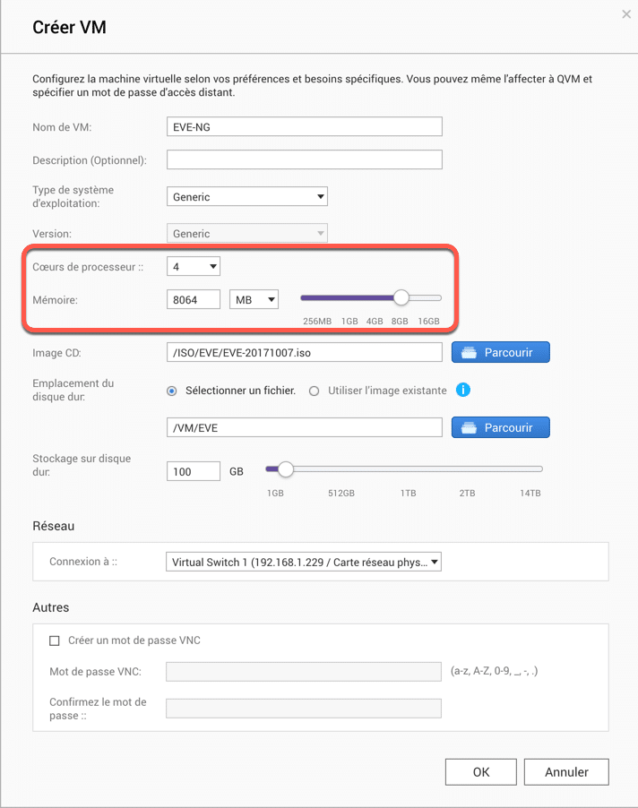Expand the Cœurs de processeur dropdown
Viewport: 638px width, 808px height.
[x=194, y=266]
